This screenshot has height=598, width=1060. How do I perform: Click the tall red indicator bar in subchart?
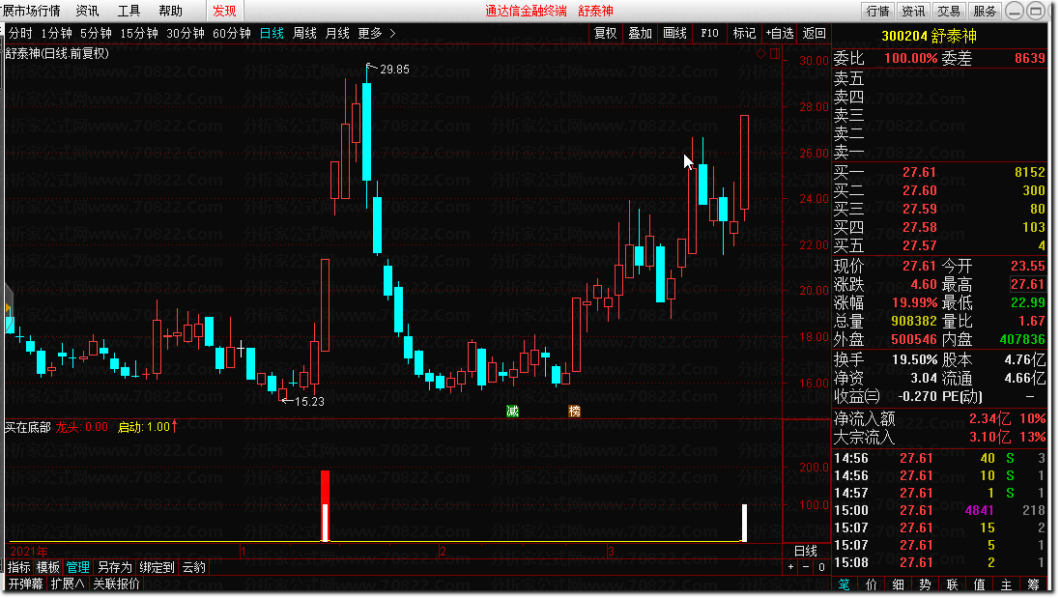(326, 506)
